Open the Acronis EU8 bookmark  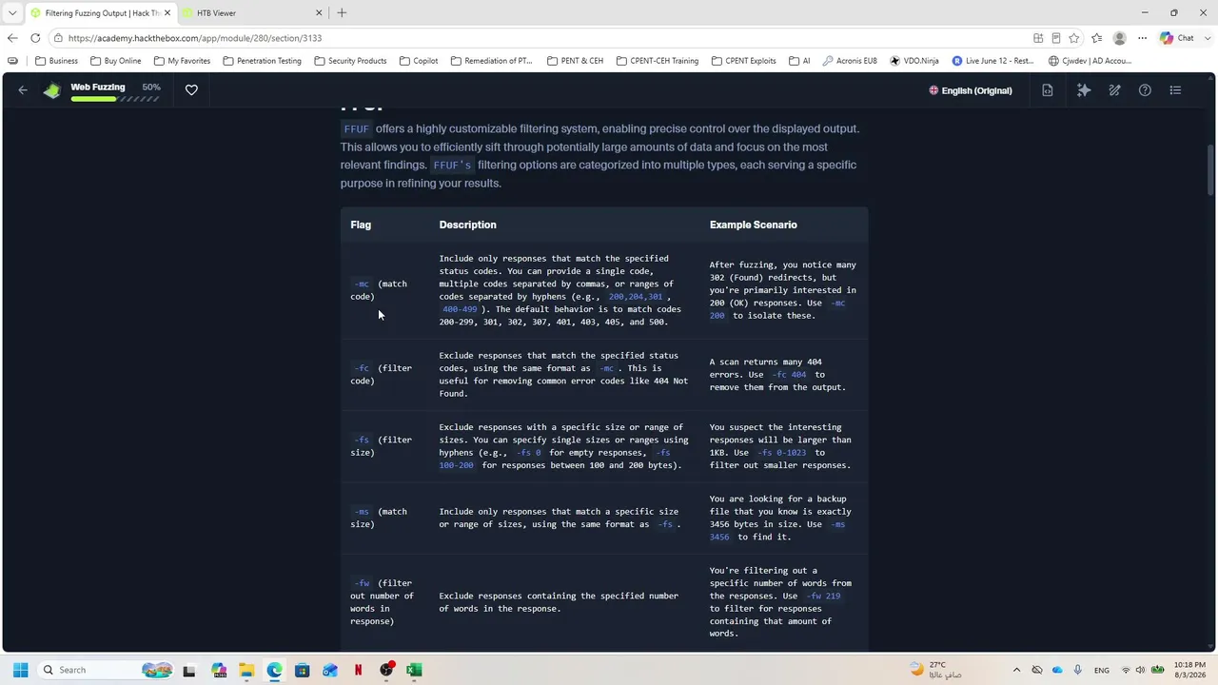(x=850, y=61)
